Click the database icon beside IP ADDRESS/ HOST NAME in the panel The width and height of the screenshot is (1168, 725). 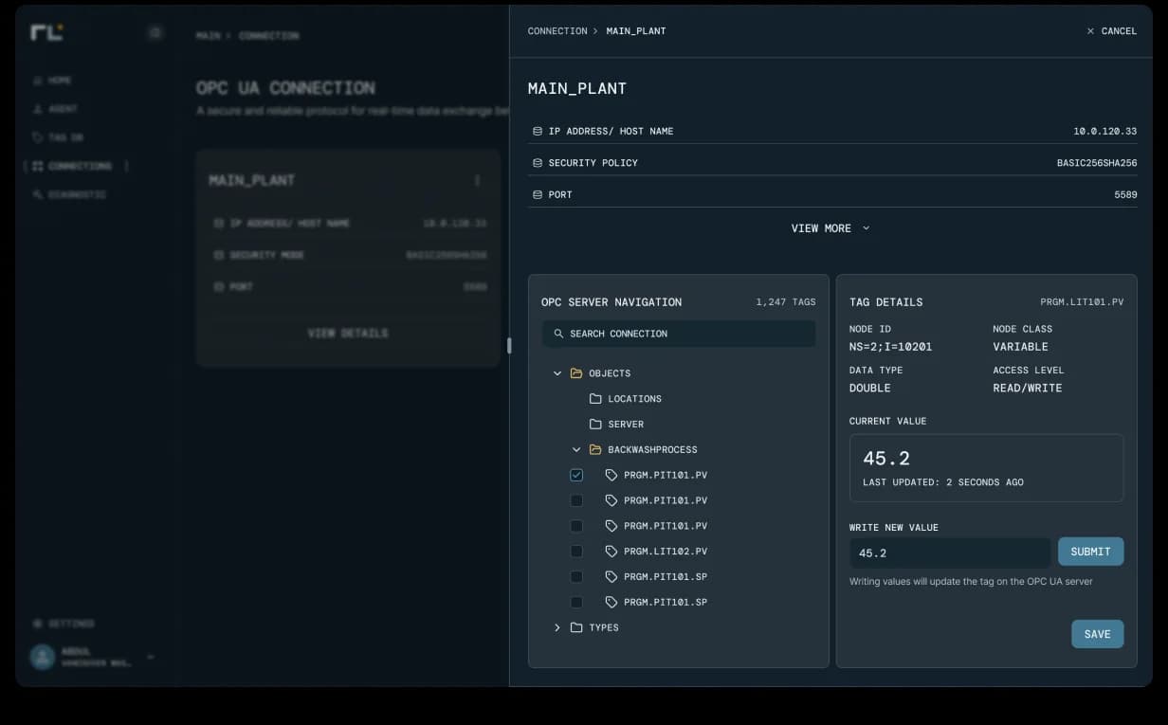538,131
